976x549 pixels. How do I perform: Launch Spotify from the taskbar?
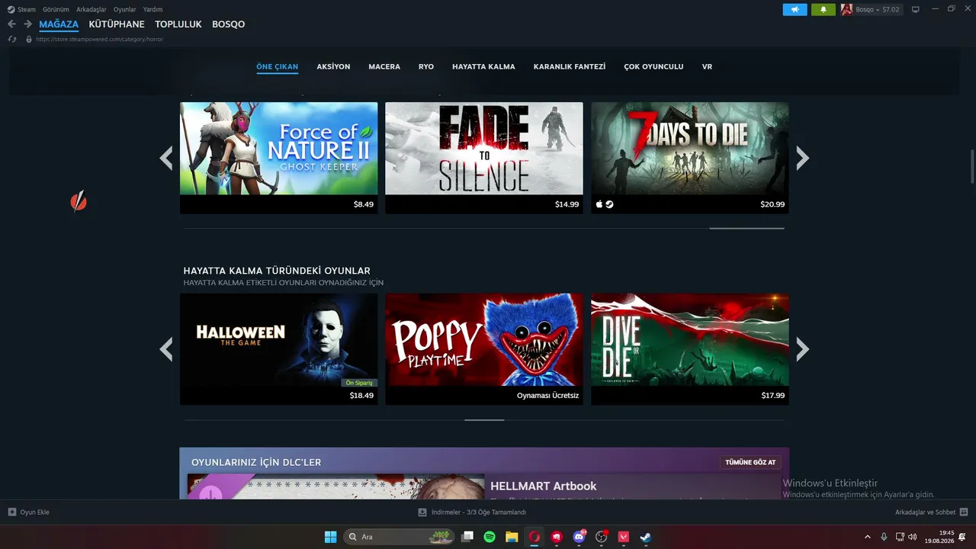click(x=490, y=537)
